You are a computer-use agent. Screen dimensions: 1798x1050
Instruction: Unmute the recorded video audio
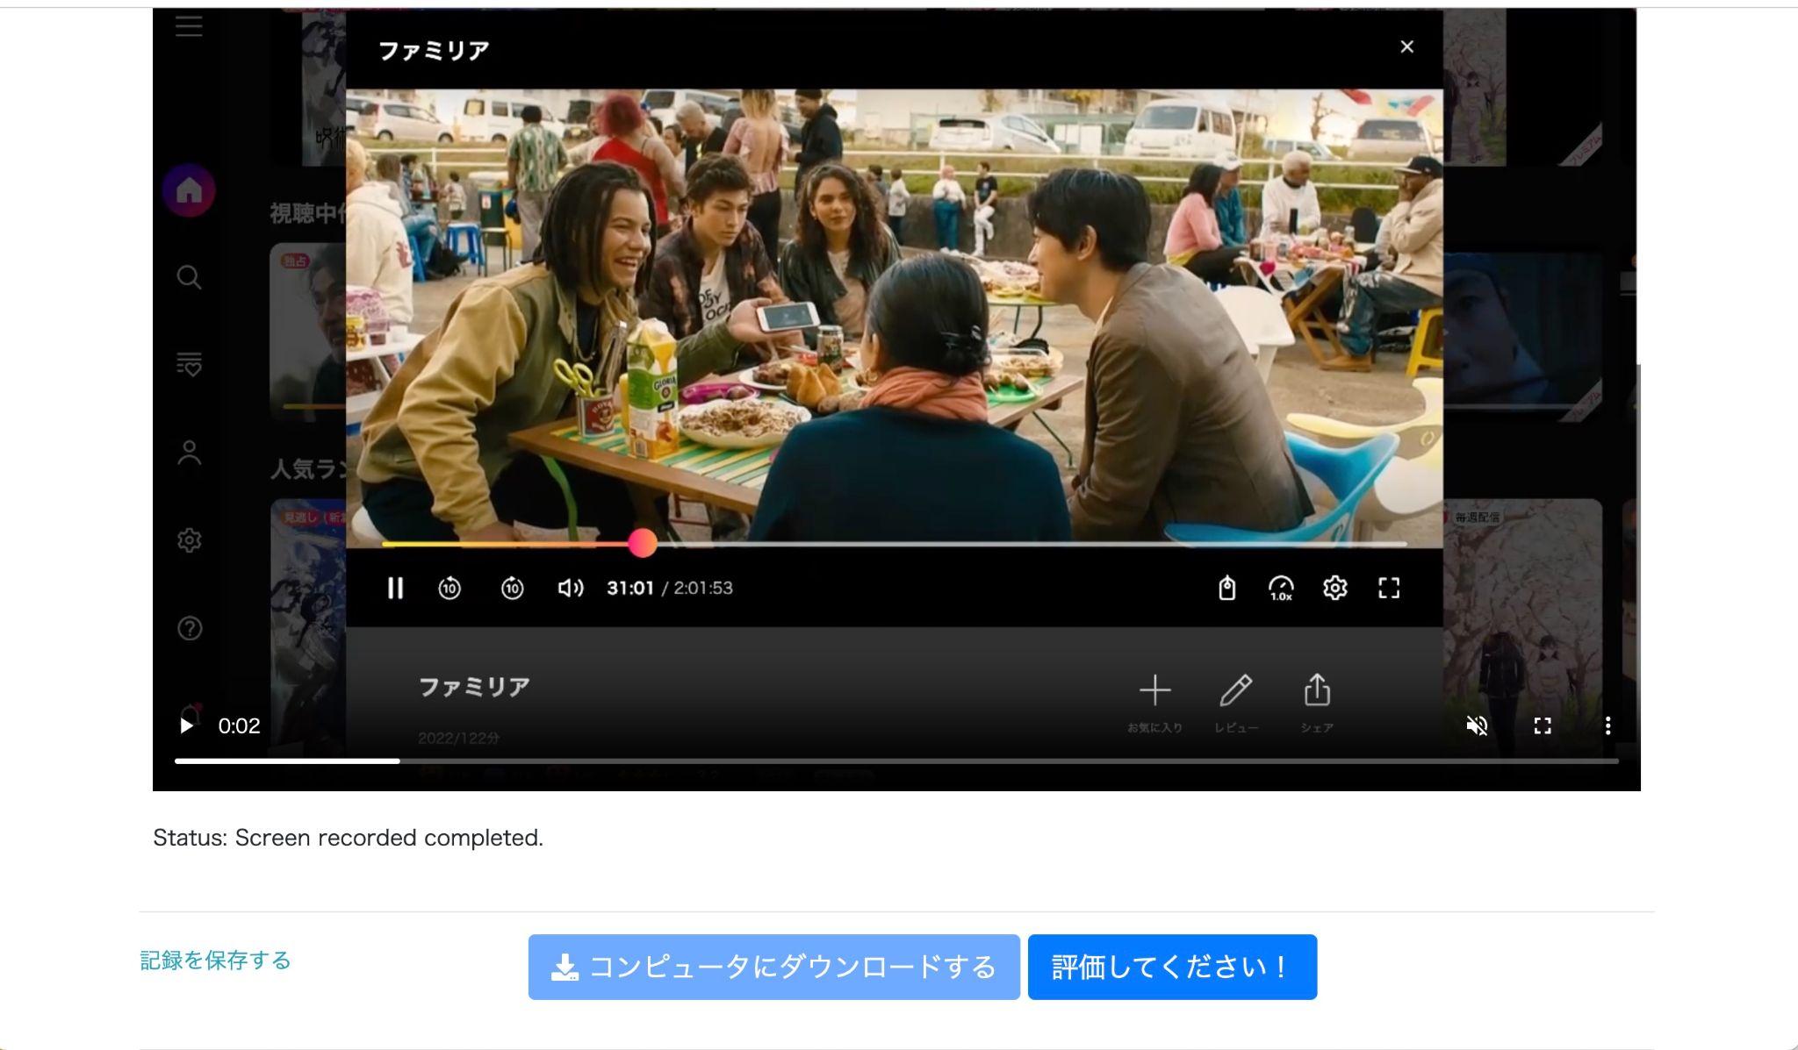(1477, 725)
